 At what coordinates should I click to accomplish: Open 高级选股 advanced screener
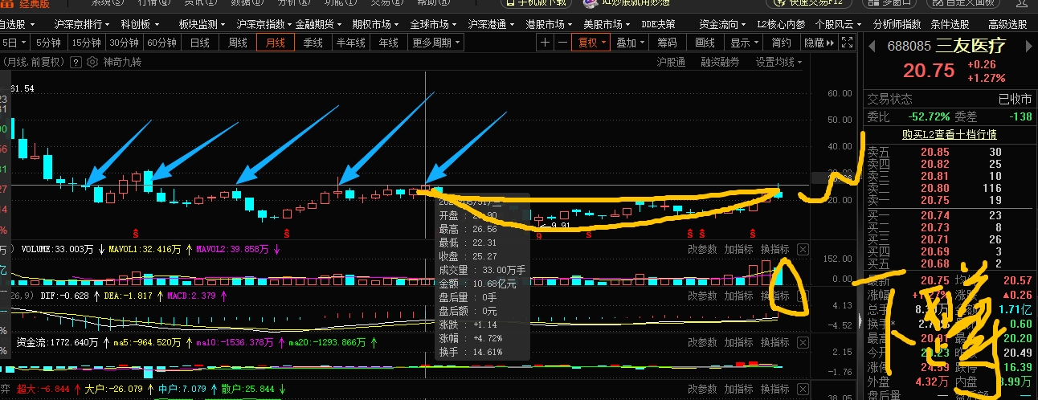(1007, 25)
